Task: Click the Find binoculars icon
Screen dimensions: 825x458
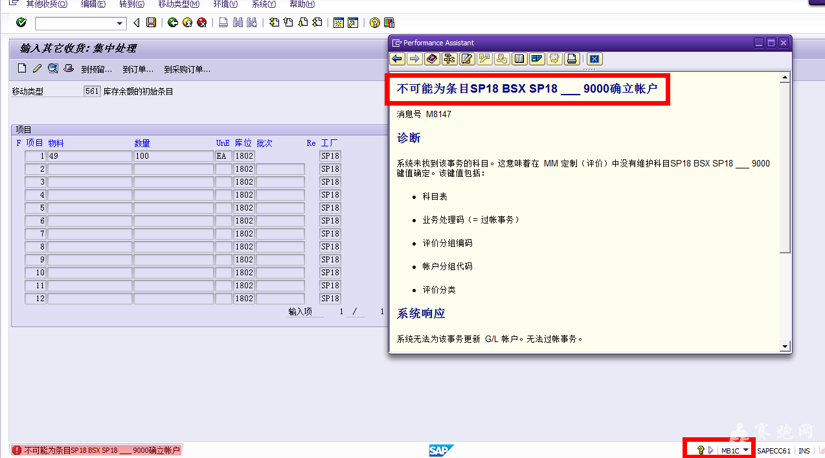Action: 238,23
